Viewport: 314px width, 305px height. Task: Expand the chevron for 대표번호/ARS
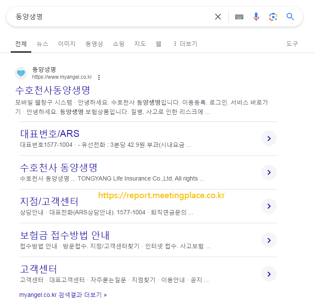pyautogui.click(x=269, y=139)
